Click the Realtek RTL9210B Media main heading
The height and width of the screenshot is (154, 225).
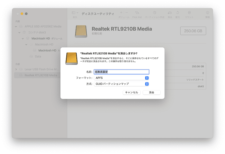122,29
